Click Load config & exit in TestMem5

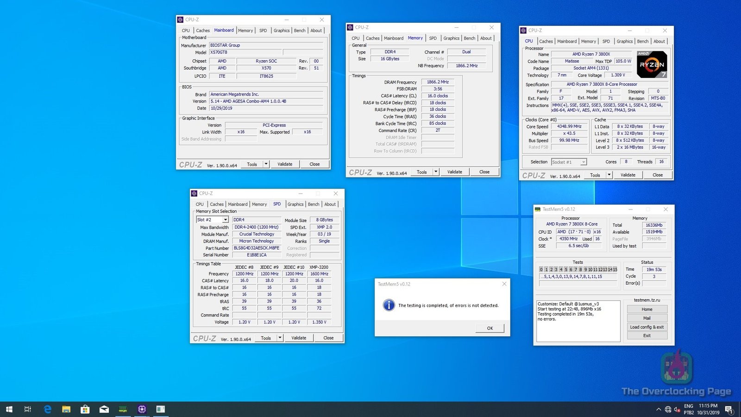pyautogui.click(x=647, y=327)
